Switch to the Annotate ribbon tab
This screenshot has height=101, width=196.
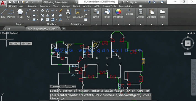pos(32,6)
